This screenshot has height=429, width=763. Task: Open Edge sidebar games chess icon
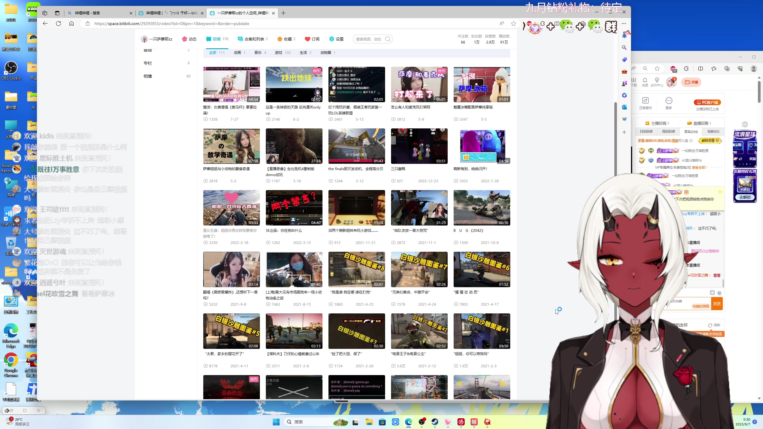click(x=624, y=83)
